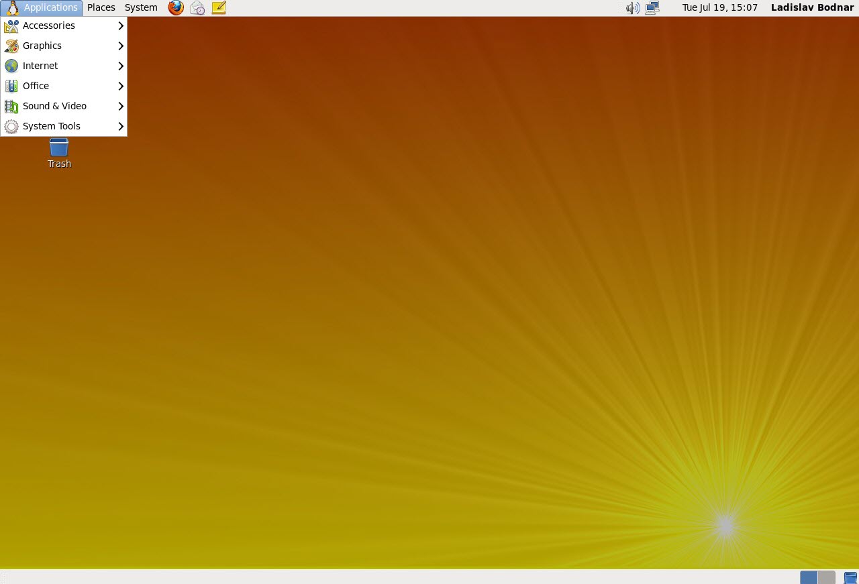Click the Accessories category icon
This screenshot has width=859, height=584.
tap(11, 26)
